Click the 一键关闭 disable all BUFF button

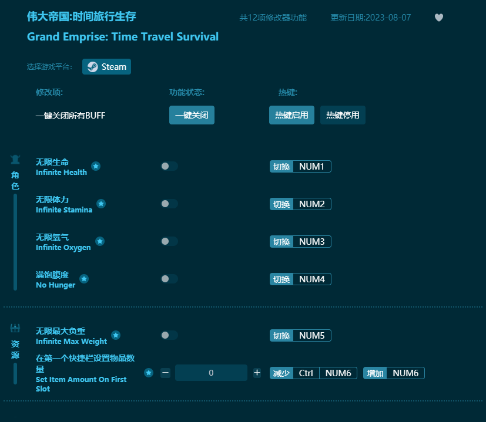[192, 115]
